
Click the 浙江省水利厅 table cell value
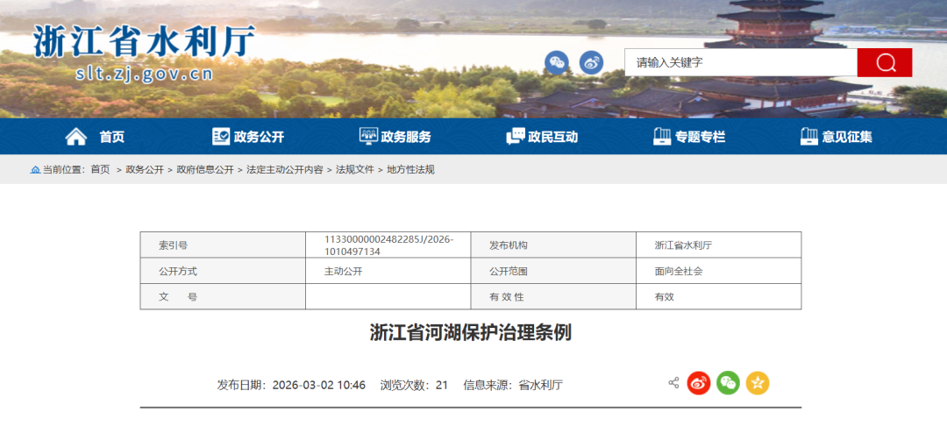[x=684, y=245]
